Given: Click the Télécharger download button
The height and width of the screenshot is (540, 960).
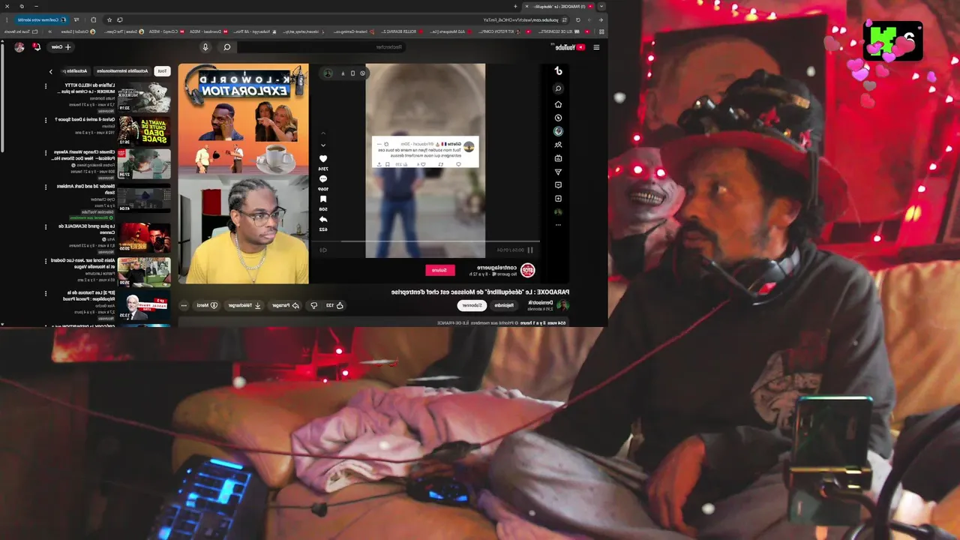Looking at the screenshot, I should tap(244, 305).
